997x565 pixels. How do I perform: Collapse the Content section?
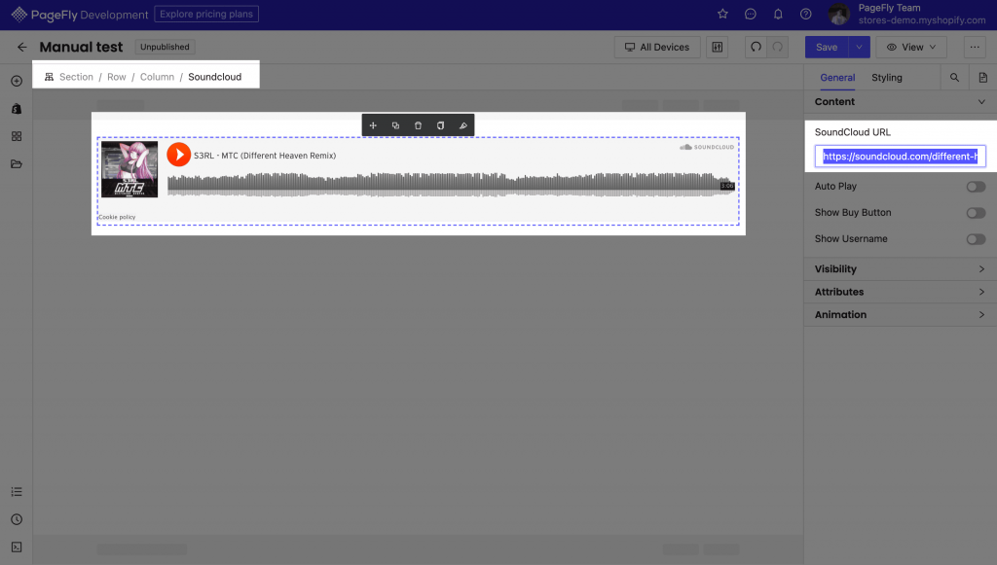(900, 101)
